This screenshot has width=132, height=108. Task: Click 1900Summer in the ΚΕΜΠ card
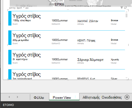point(60,40)
